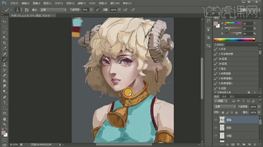
Task: Toggle pressure for opacity button
Action: click(97, 10)
